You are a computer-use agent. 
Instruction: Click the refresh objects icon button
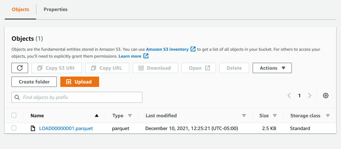click(x=20, y=68)
